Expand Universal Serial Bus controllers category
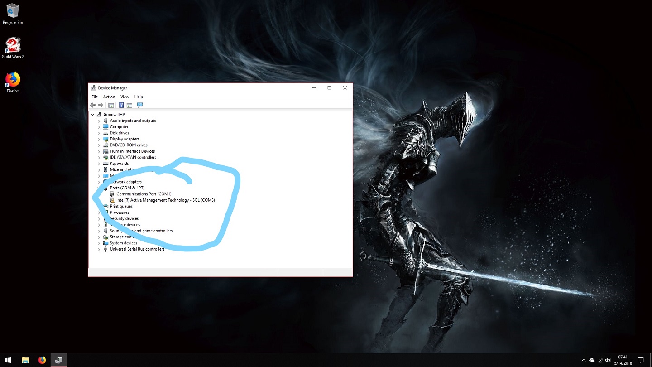The width and height of the screenshot is (652, 367). (99, 249)
